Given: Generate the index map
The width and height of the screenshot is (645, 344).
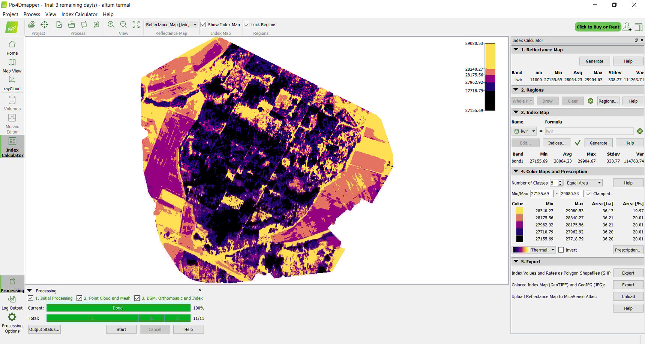Looking at the screenshot, I should pos(598,143).
